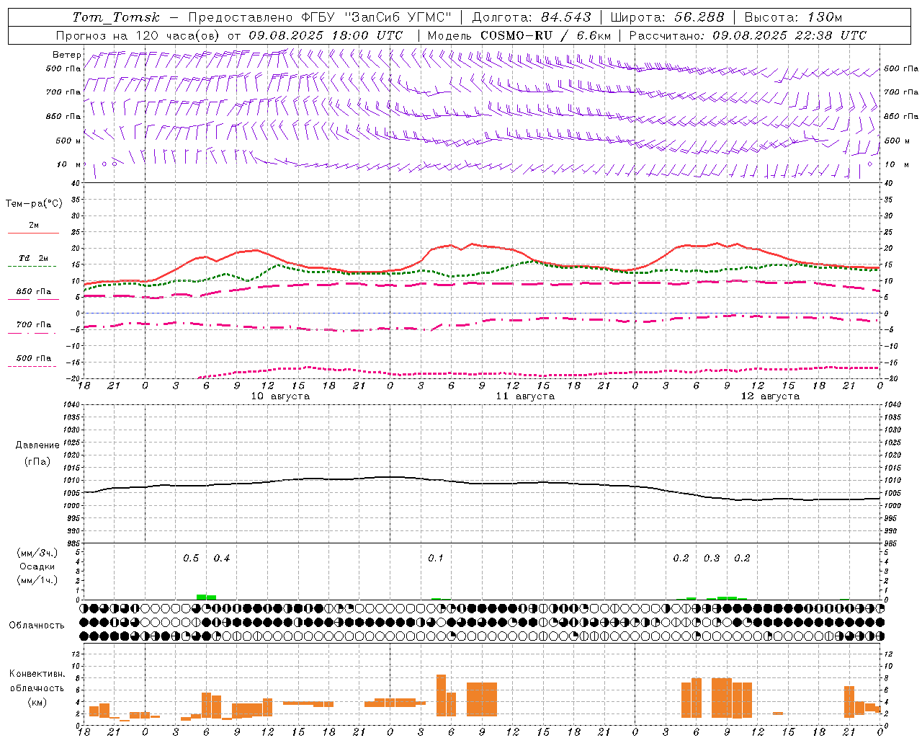Click the "Прогноз на 120 часа(ов)" text
The image size is (922, 738).
point(138,35)
